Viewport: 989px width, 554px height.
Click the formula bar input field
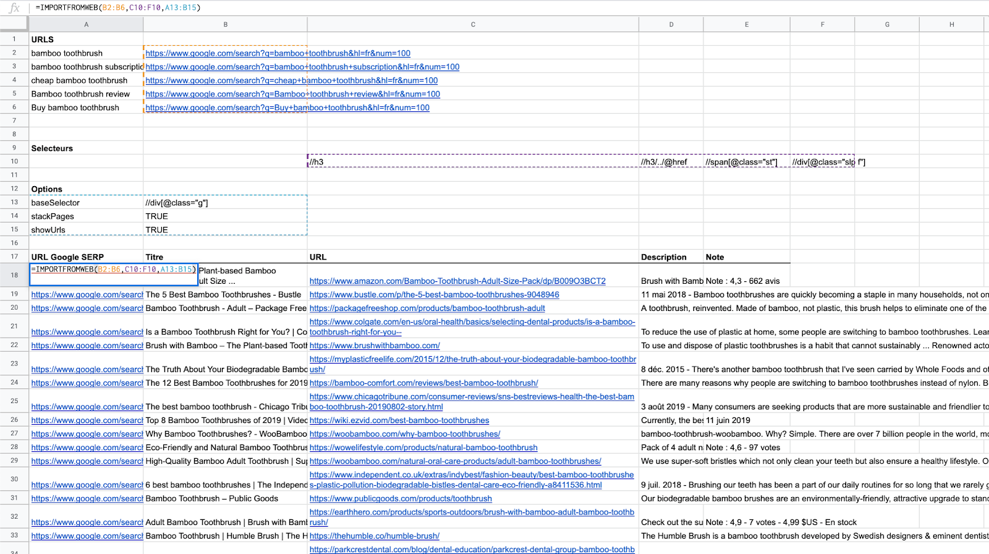click(507, 8)
